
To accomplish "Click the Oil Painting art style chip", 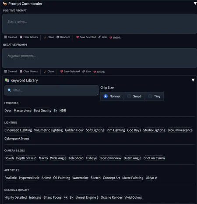I will tap(62, 178).
